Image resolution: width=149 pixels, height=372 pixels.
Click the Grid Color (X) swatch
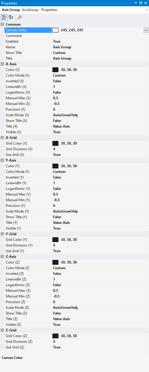(x=55, y=143)
